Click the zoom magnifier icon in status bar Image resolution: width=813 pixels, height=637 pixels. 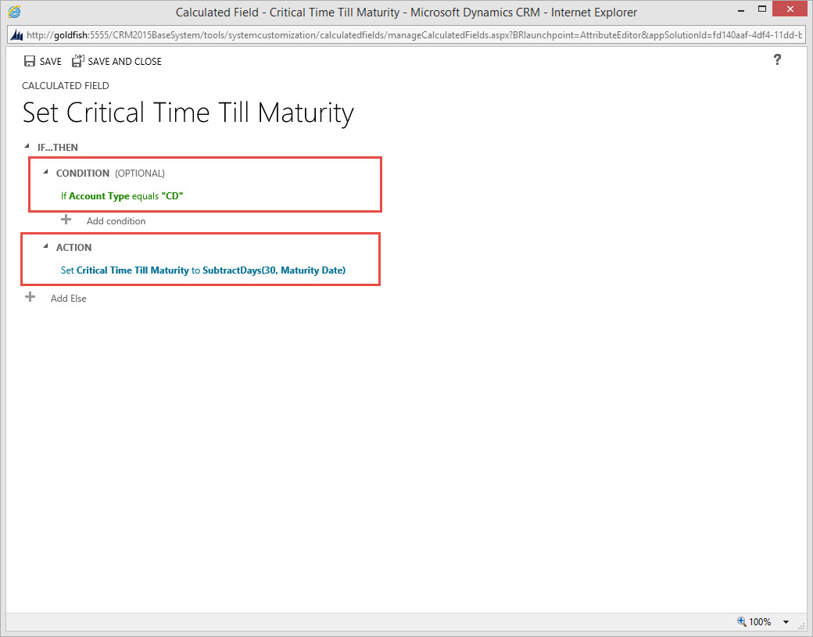tap(741, 622)
